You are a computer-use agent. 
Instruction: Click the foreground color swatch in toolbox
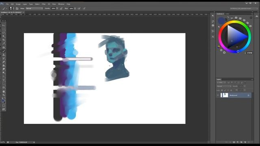tap(3, 101)
